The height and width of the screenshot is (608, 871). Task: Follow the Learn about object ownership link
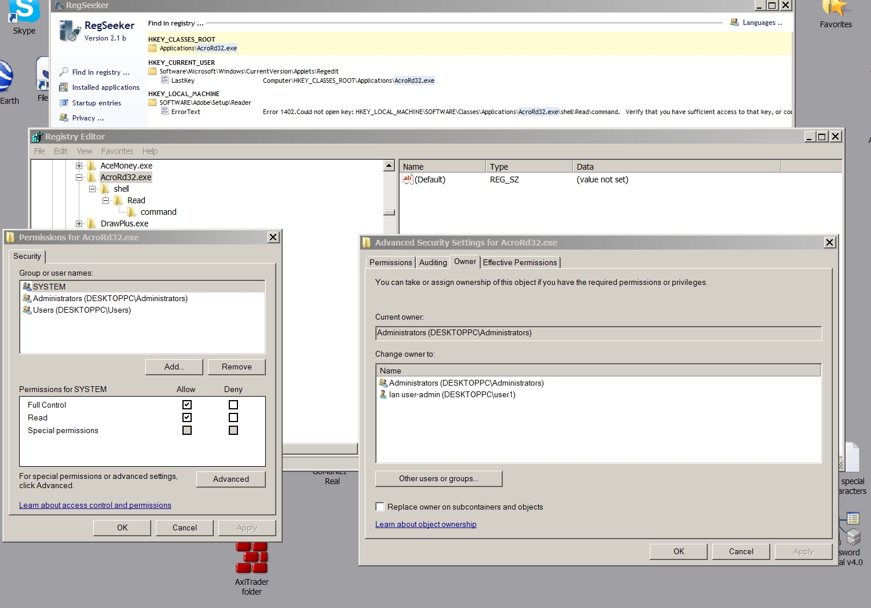coord(426,524)
